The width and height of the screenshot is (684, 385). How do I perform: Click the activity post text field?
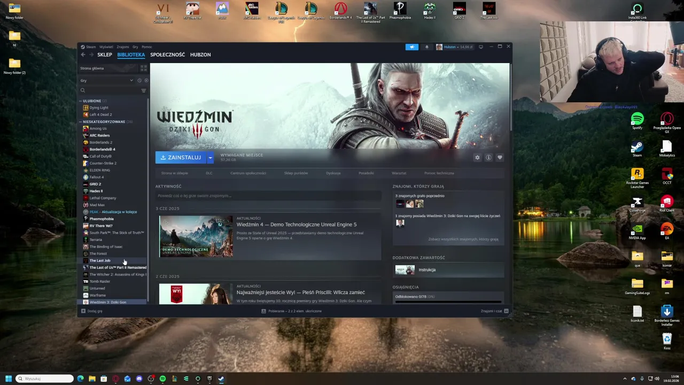tap(268, 196)
